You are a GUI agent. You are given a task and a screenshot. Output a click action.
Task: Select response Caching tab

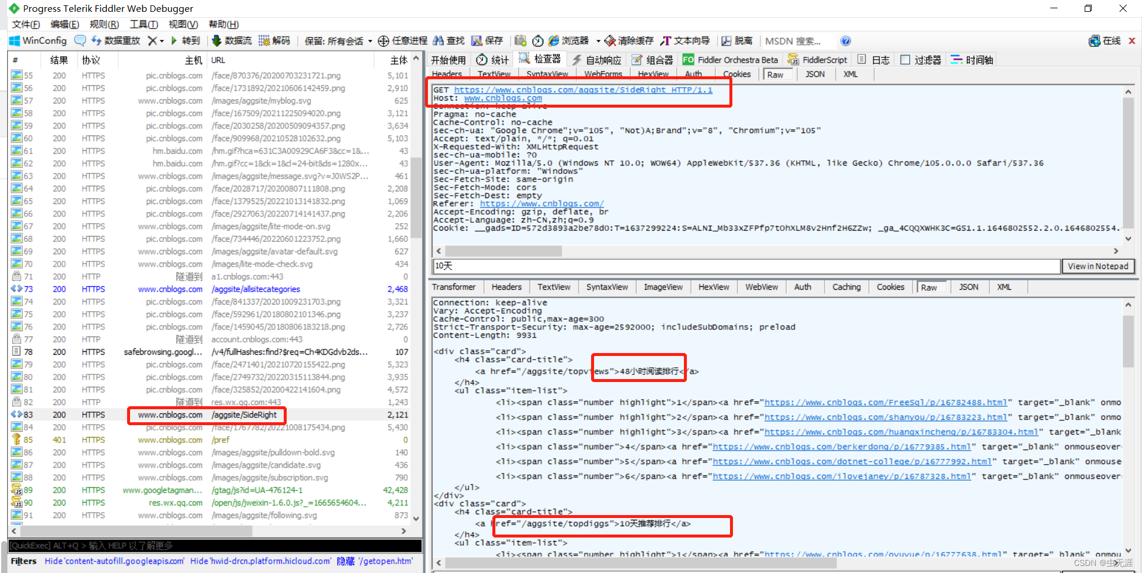pos(846,287)
